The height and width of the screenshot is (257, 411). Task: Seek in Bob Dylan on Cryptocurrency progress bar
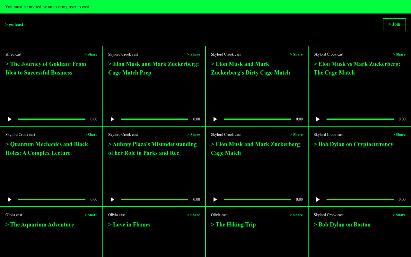click(x=360, y=199)
